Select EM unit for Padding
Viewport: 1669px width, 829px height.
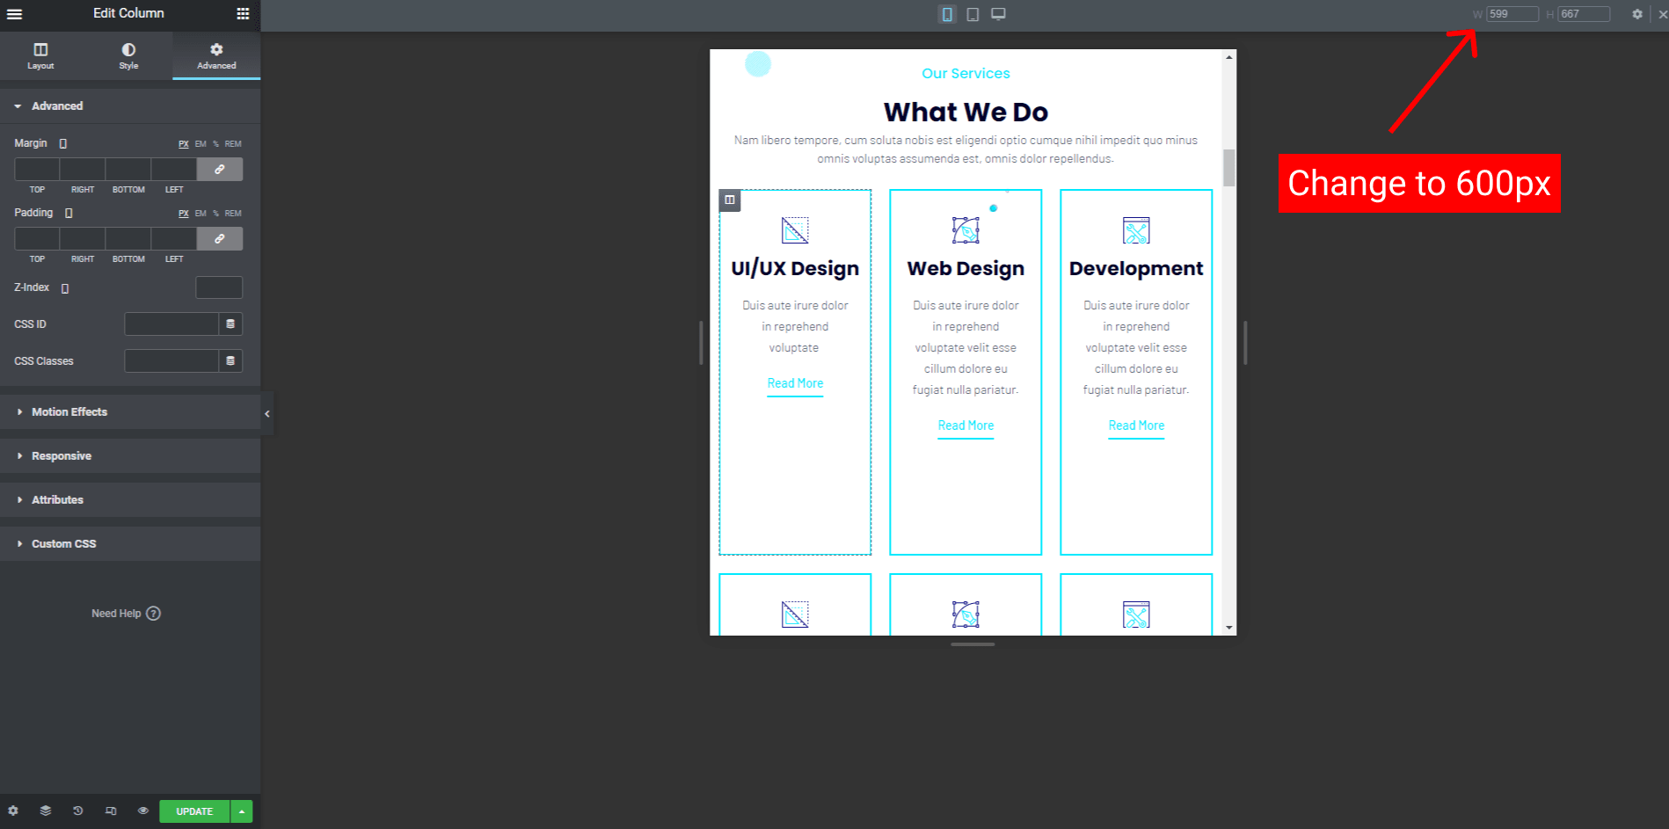200,214
